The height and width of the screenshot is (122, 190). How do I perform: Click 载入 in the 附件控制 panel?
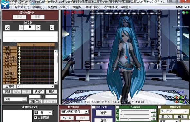[x=166, y=117]
